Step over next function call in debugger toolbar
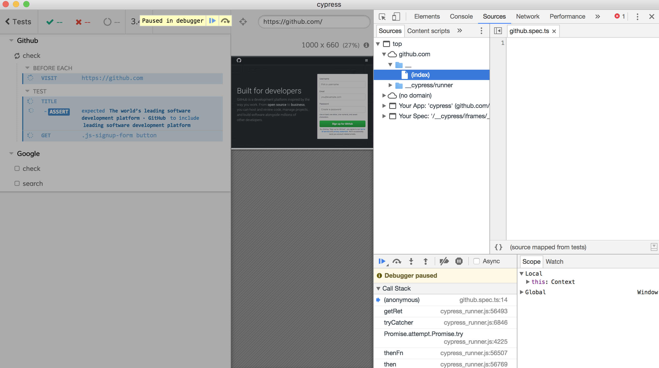Viewport: 659px width, 368px height. pyautogui.click(x=397, y=261)
